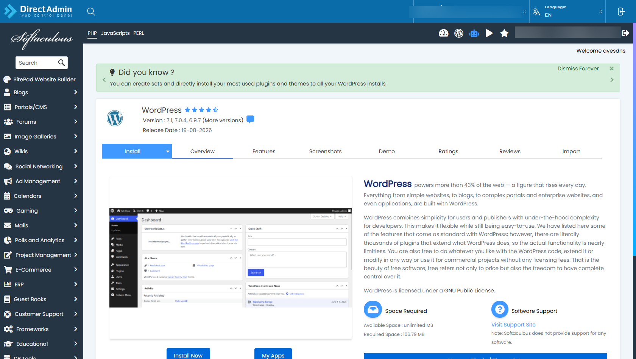This screenshot has height=359, width=636.
Task: Click the Blogs user icon
Action: tap(7, 92)
